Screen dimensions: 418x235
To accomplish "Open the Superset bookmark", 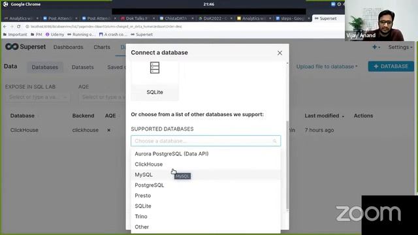I will click(142, 35).
